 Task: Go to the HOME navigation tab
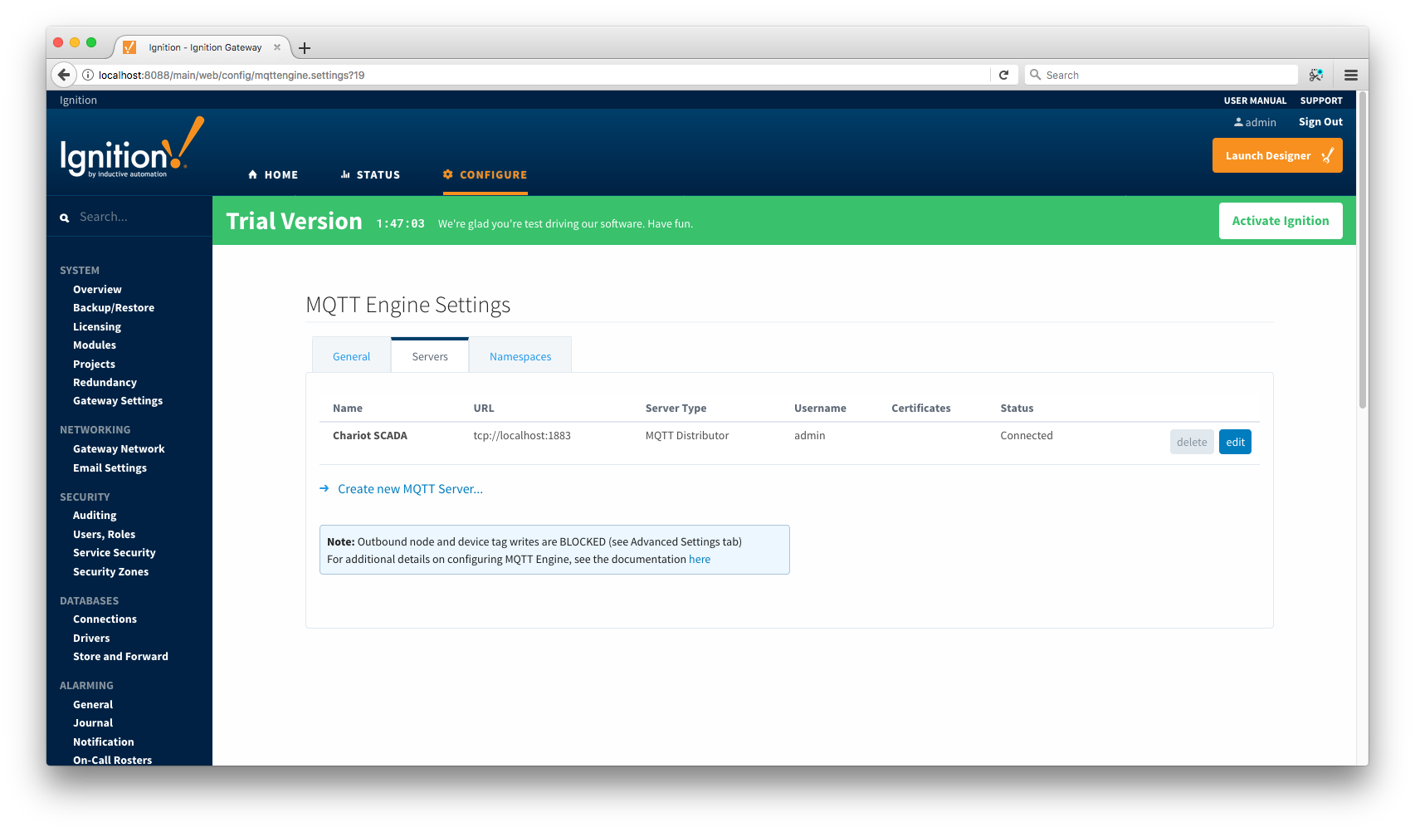click(273, 174)
